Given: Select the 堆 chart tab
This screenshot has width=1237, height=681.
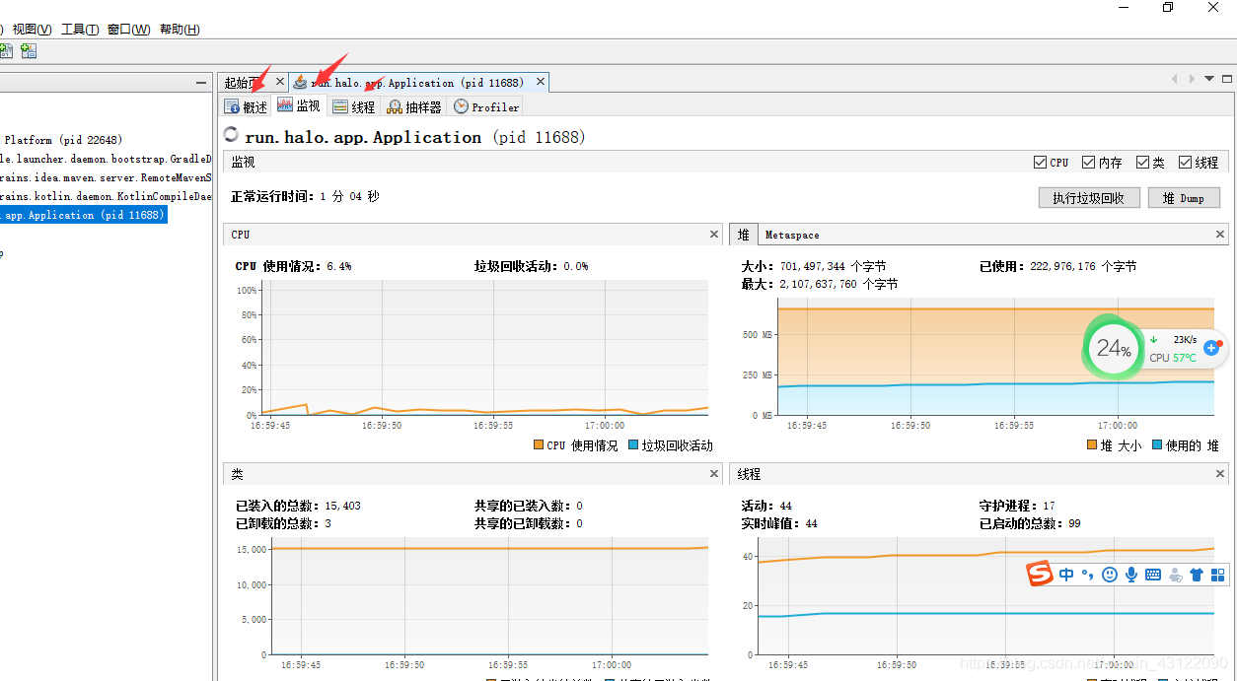Looking at the screenshot, I should tap(743, 235).
